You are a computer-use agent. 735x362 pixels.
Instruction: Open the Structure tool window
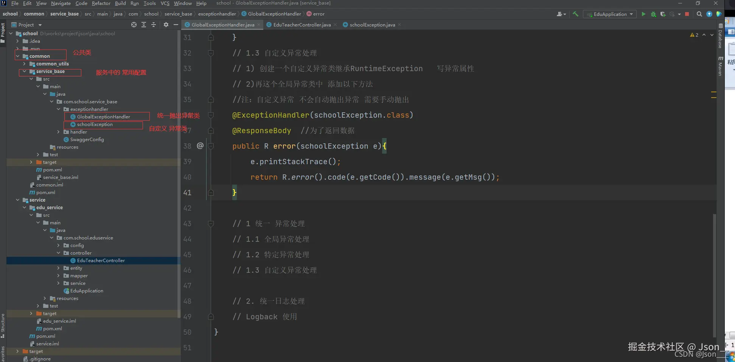click(3, 326)
